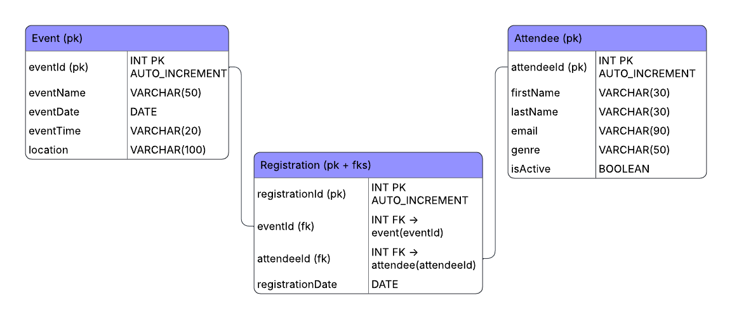The width and height of the screenshot is (732, 319).
Task: Select the firstName field name
Action: (x=536, y=93)
